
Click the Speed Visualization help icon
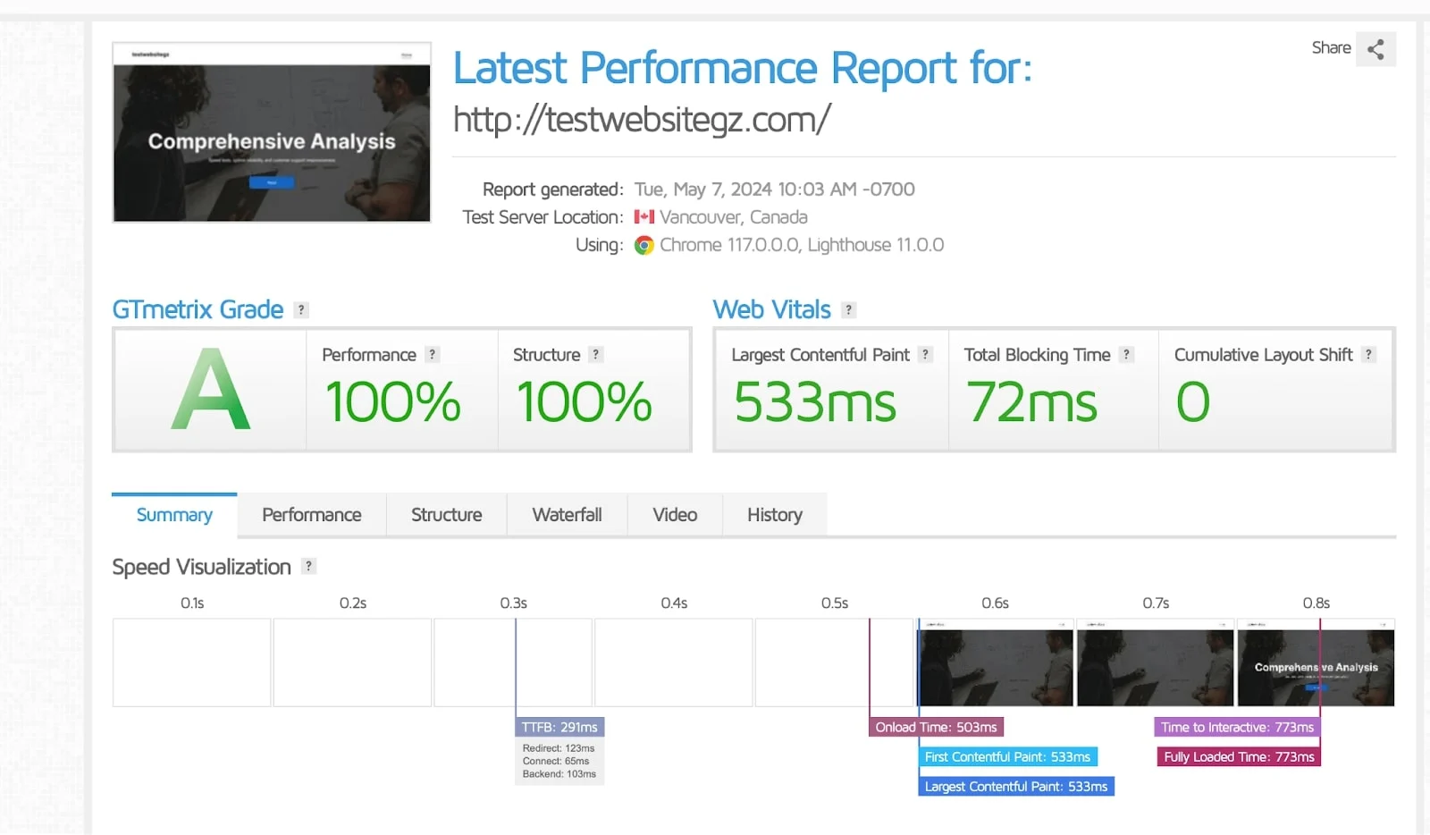[308, 566]
